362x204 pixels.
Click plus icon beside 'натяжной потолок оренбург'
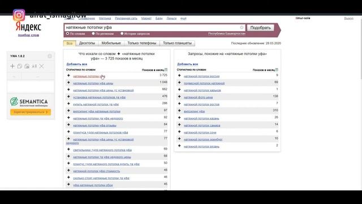click(179, 139)
